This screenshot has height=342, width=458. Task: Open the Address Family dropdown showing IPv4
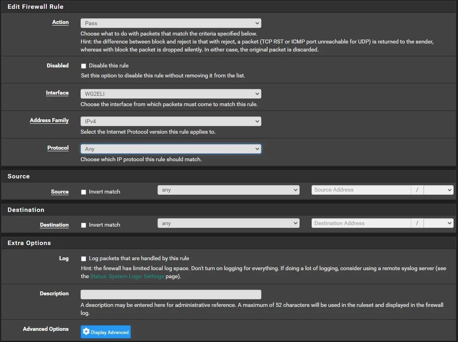click(x=171, y=121)
